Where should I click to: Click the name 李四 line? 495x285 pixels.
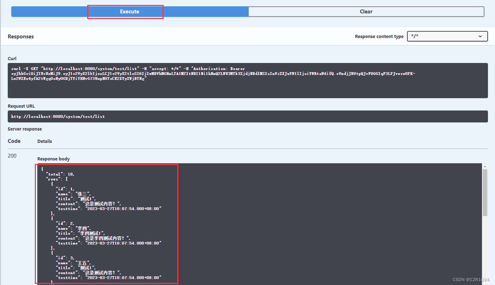(74, 228)
